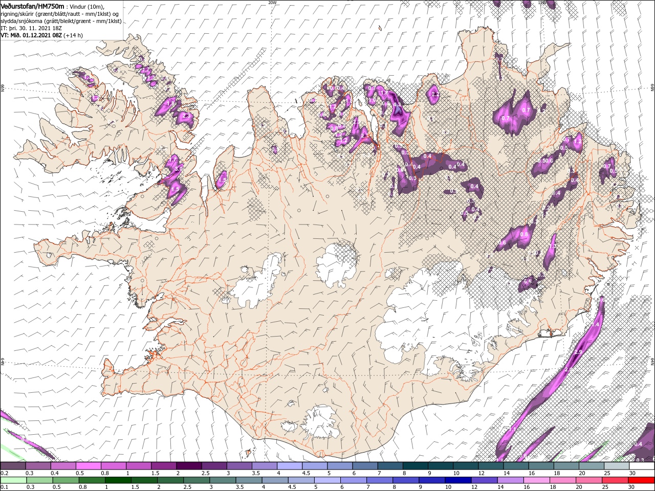Select white upper legend swatch above 30
655x491 pixels.
[642, 466]
